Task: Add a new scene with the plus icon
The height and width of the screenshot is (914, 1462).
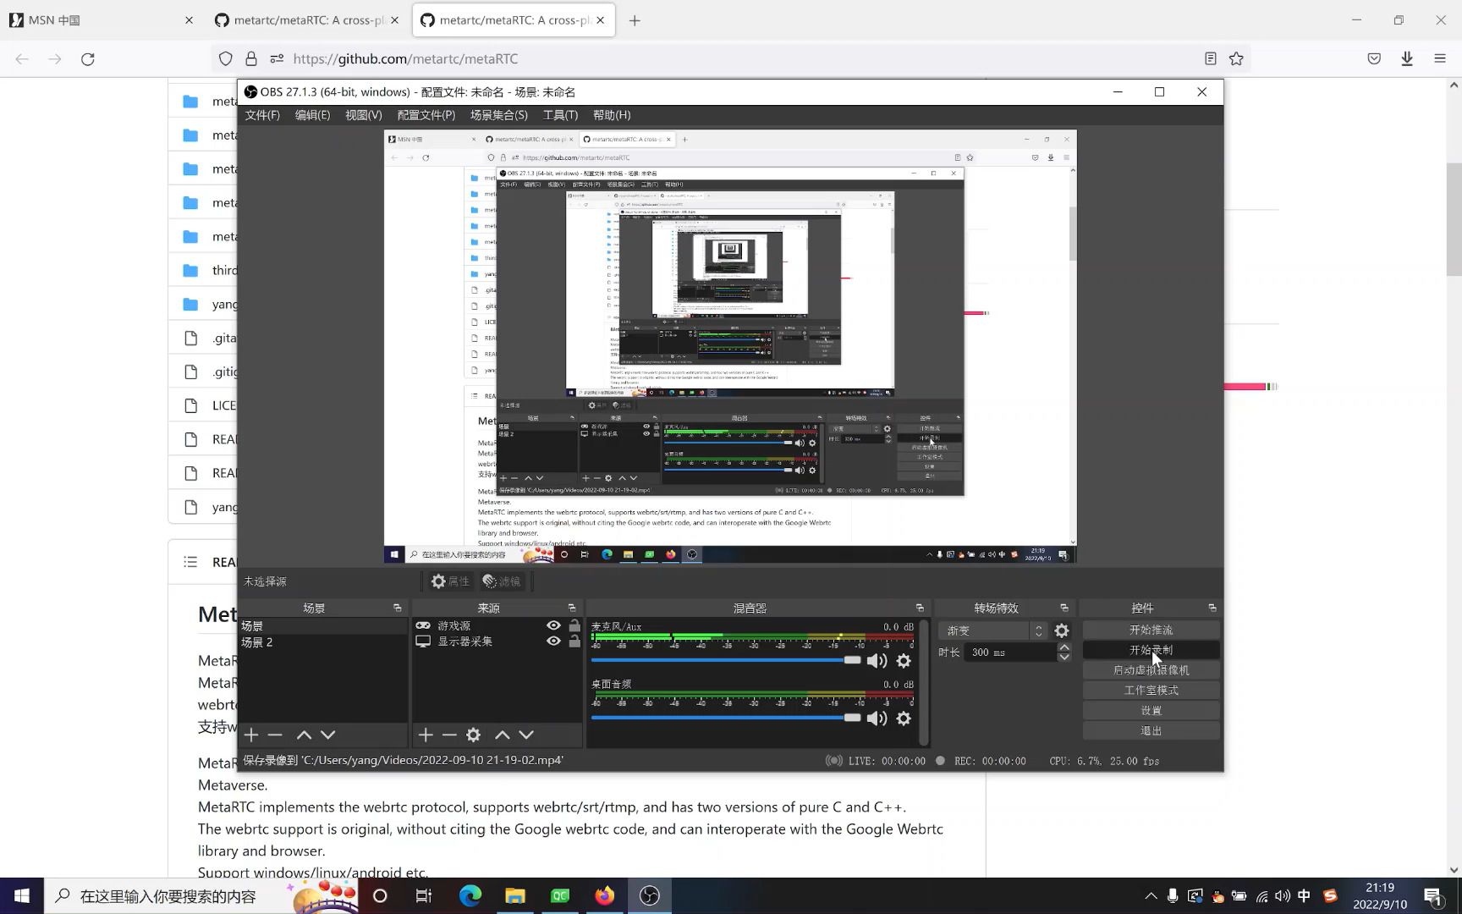Action: 251,735
